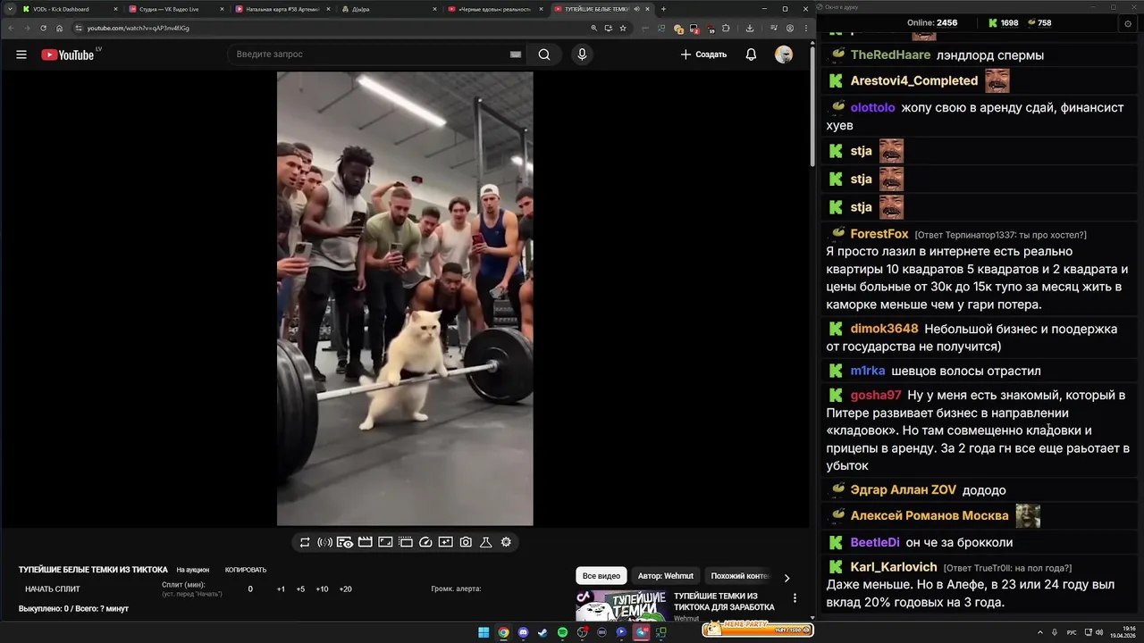Click gosha97 username in chat
The width and height of the screenshot is (1144, 643).
tap(876, 395)
